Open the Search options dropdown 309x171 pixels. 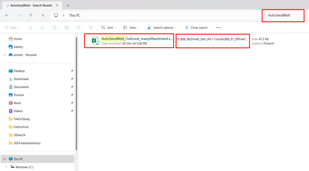coord(162,28)
